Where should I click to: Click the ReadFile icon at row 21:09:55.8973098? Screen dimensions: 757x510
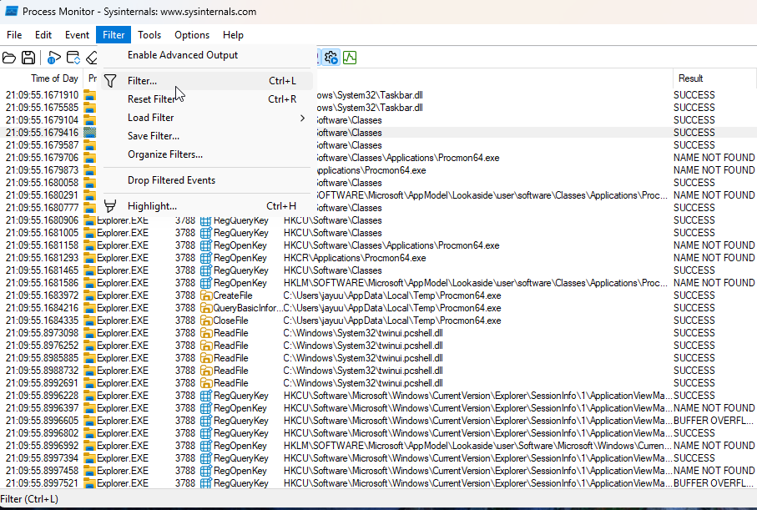[x=206, y=333]
